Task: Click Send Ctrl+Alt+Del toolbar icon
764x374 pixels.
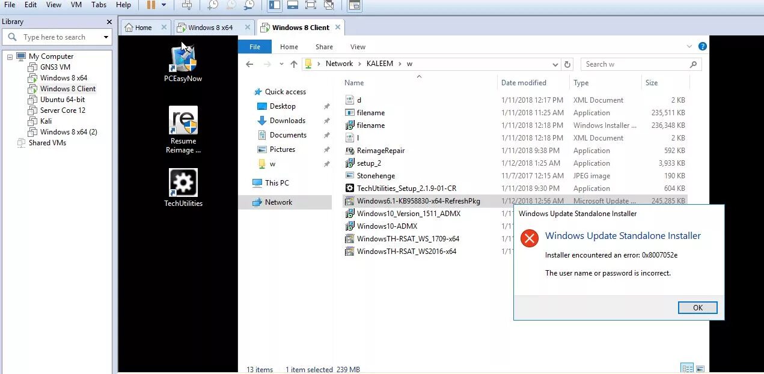Action: 187,5
